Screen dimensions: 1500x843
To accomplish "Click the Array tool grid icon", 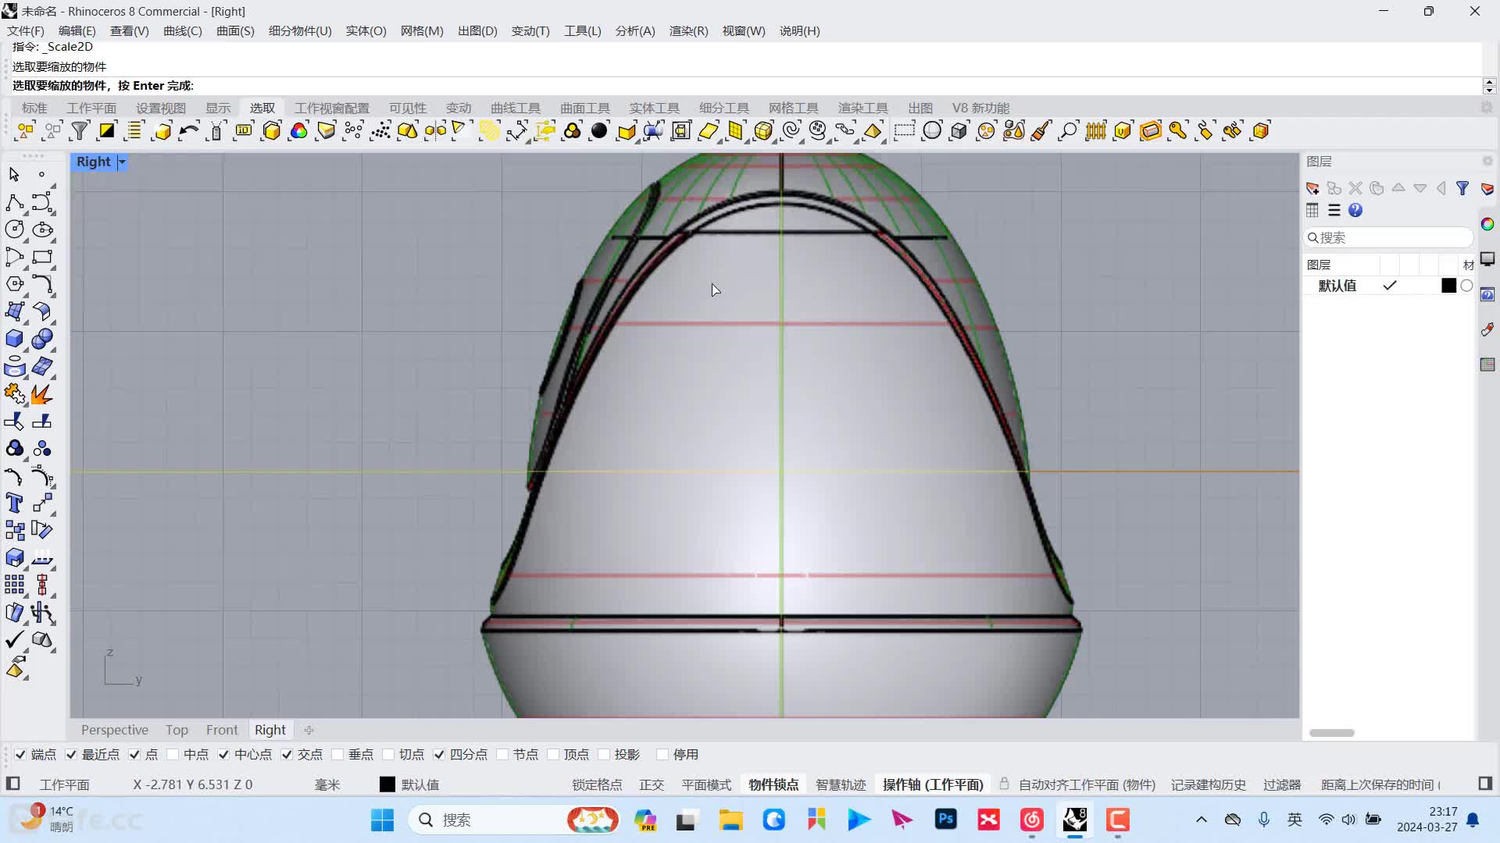I will point(14,585).
